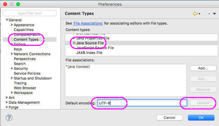Expand the Data Management node
This screenshot has height=126, width=219.
pyautogui.click(x=7, y=102)
